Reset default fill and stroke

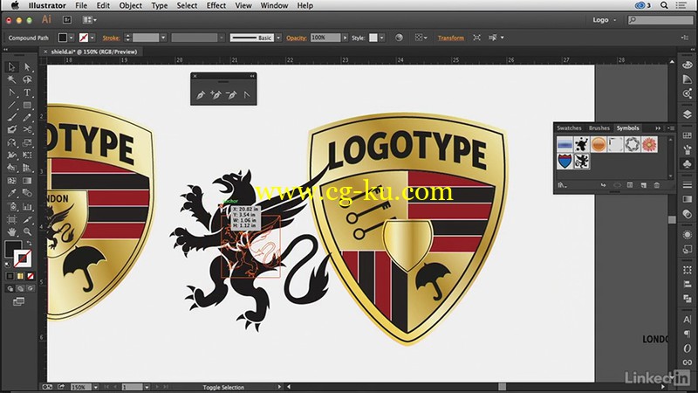(x=7, y=265)
